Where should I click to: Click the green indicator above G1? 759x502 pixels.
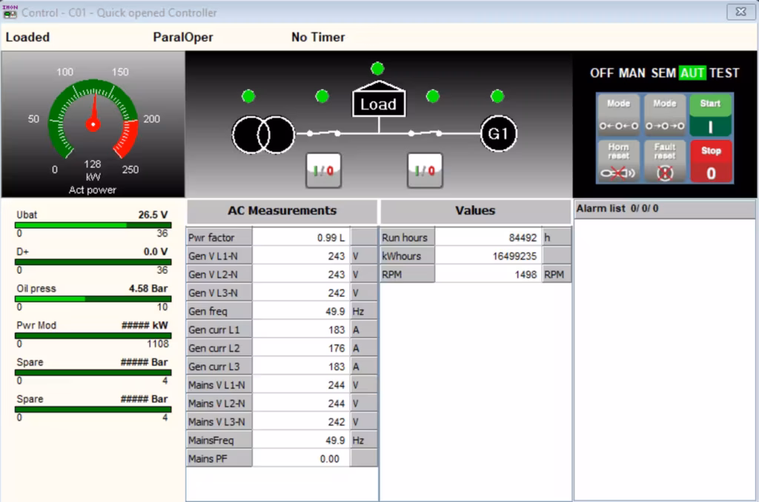[497, 96]
